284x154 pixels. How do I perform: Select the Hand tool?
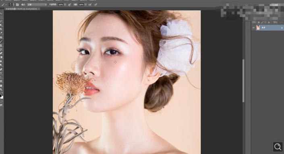[x=1, y=85]
